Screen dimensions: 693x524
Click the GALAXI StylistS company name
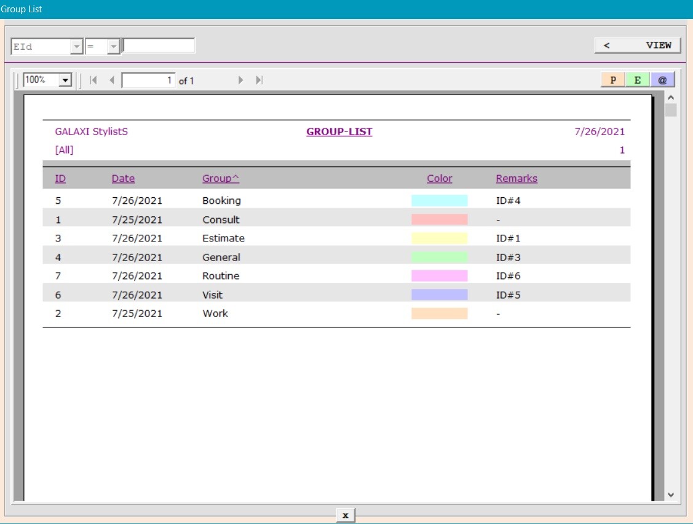(92, 131)
